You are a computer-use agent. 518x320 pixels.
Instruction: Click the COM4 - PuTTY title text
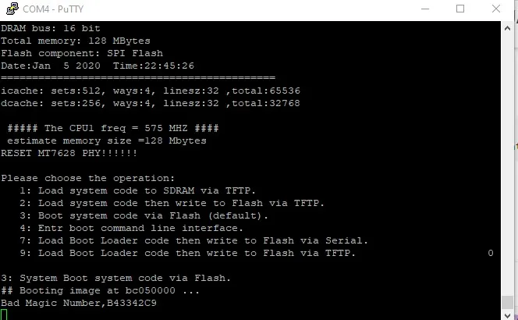(x=53, y=9)
